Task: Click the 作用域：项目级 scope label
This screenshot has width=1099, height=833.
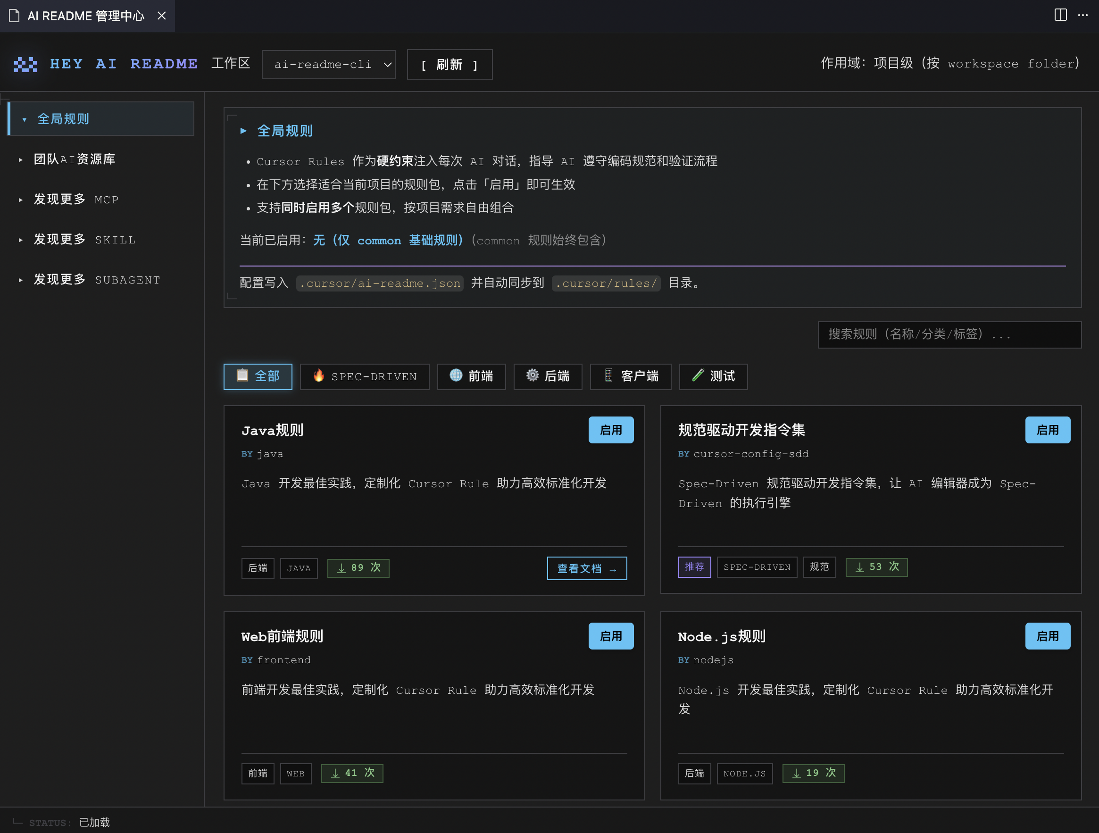Action: click(950, 64)
